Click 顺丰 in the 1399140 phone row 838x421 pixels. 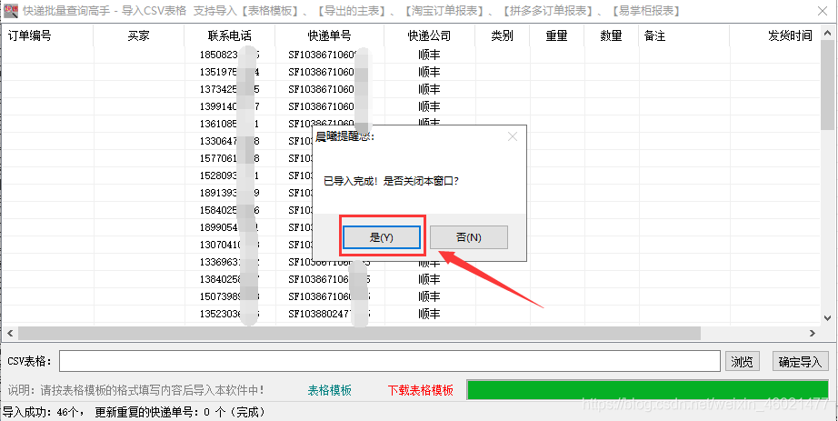[429, 105]
